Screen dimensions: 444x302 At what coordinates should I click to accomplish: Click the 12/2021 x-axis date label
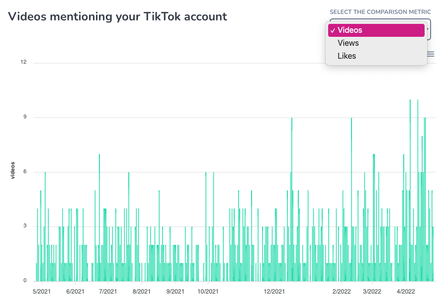(274, 292)
